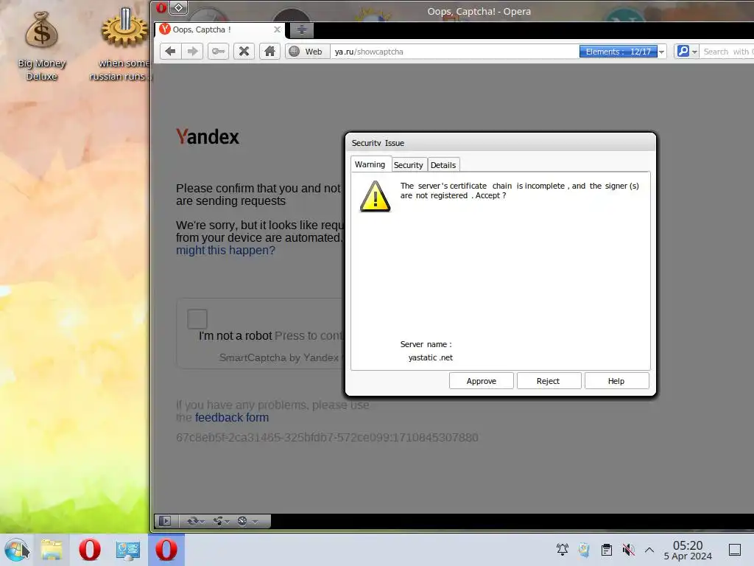Expand the Opera Turbo dropdown arrow
This screenshot has height=566, width=754.
(255, 521)
